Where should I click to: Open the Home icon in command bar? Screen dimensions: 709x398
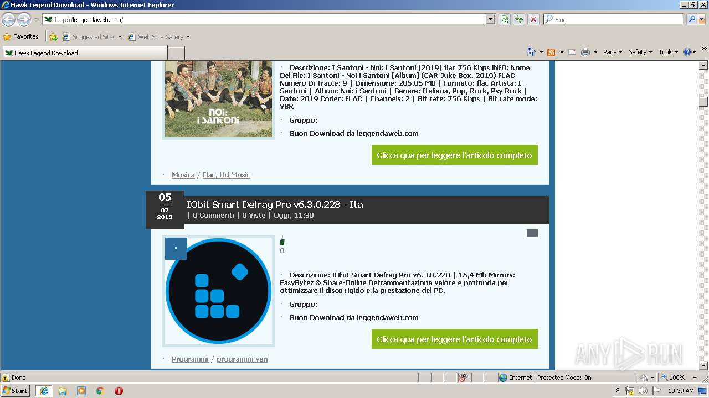[x=531, y=52]
